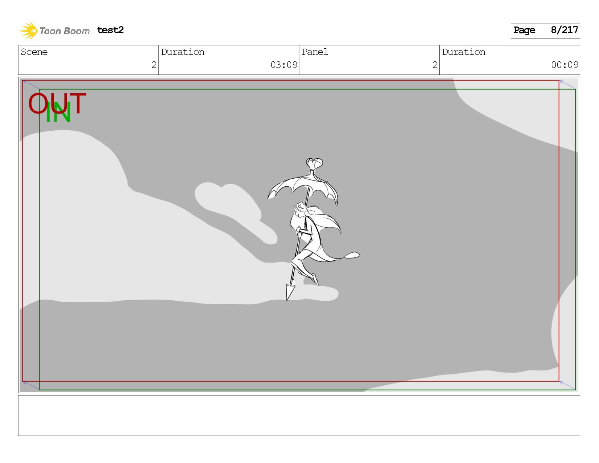
Task: Select the 'test2' project title text
Action: (110, 30)
